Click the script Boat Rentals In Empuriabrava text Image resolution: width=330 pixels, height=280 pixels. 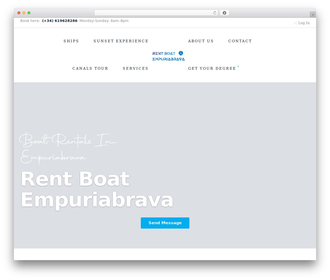point(68,148)
